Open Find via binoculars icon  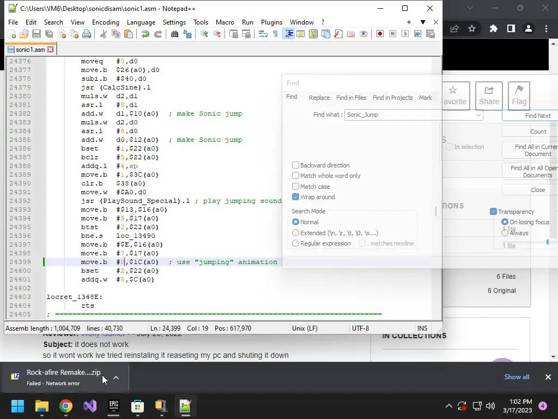tap(174, 34)
